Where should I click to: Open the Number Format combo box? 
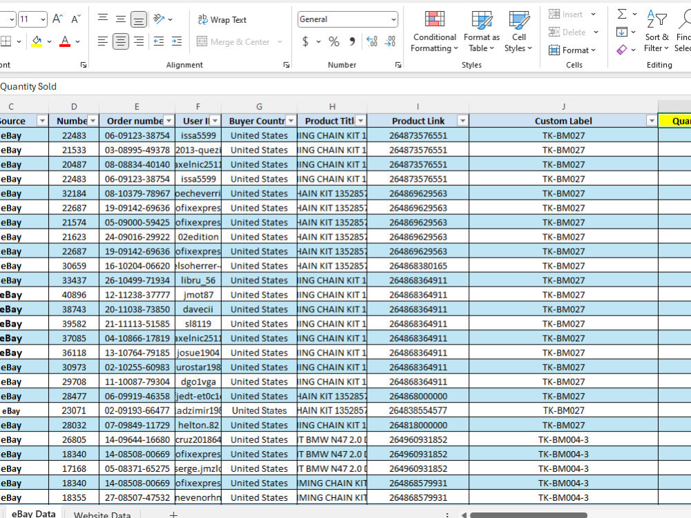click(x=348, y=19)
